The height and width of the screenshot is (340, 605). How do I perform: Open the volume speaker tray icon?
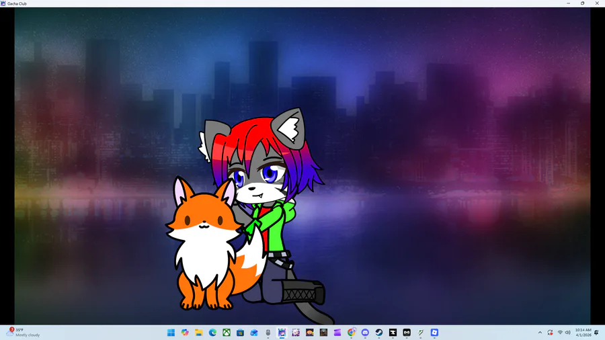pos(567,333)
